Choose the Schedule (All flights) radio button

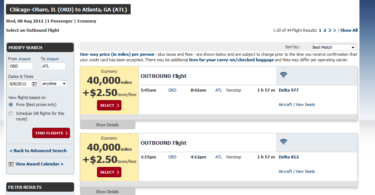click(x=11, y=113)
